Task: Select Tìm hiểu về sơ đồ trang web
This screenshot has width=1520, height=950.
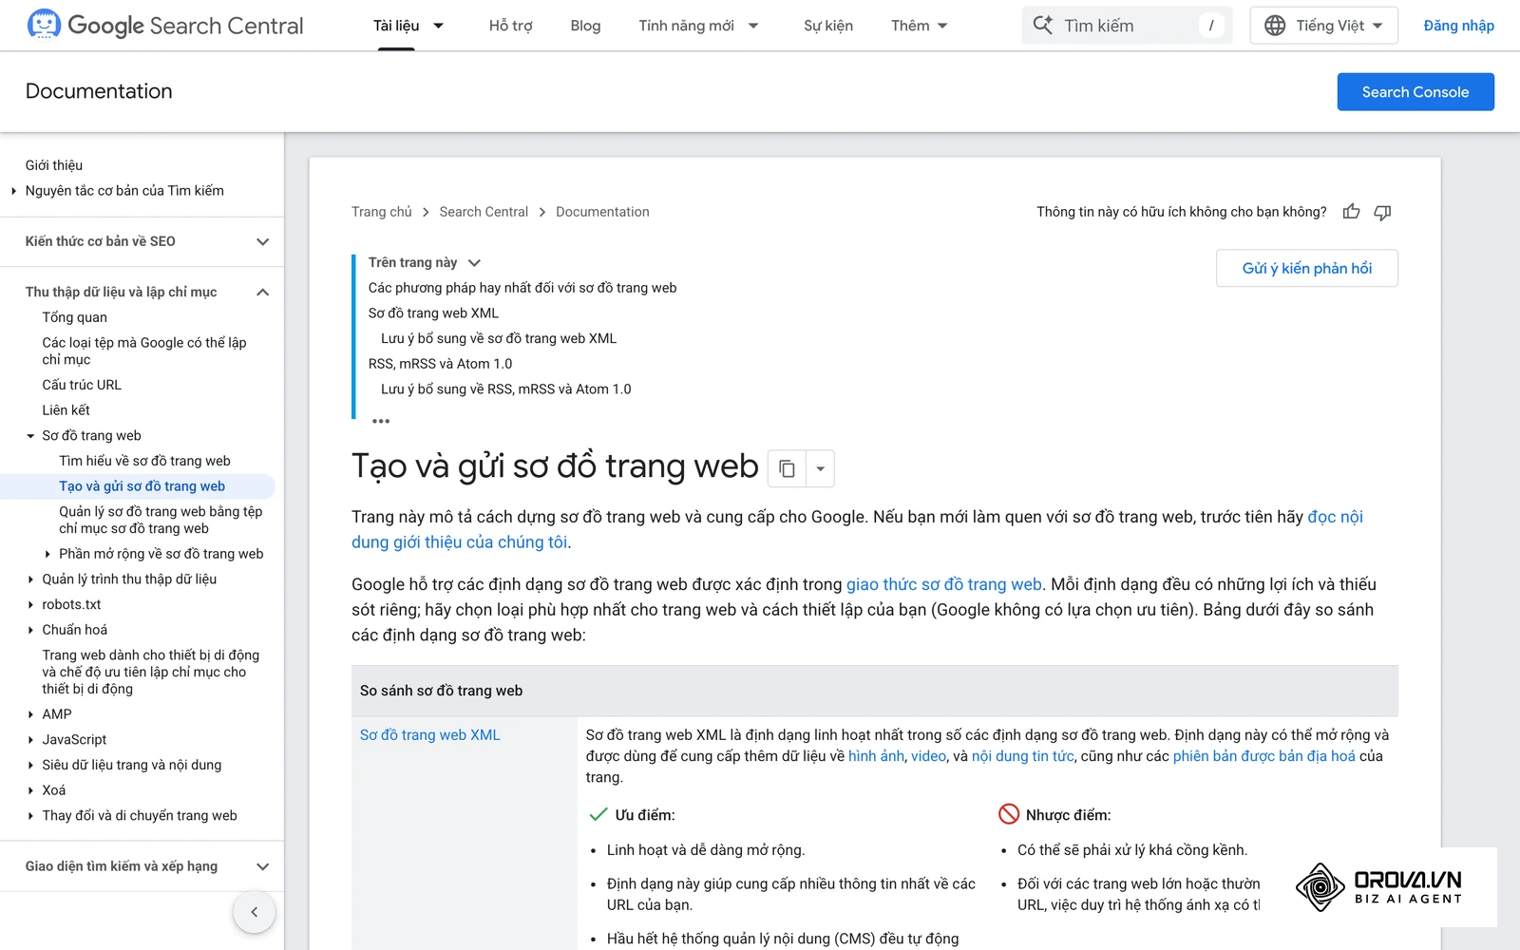Action: coord(144,461)
